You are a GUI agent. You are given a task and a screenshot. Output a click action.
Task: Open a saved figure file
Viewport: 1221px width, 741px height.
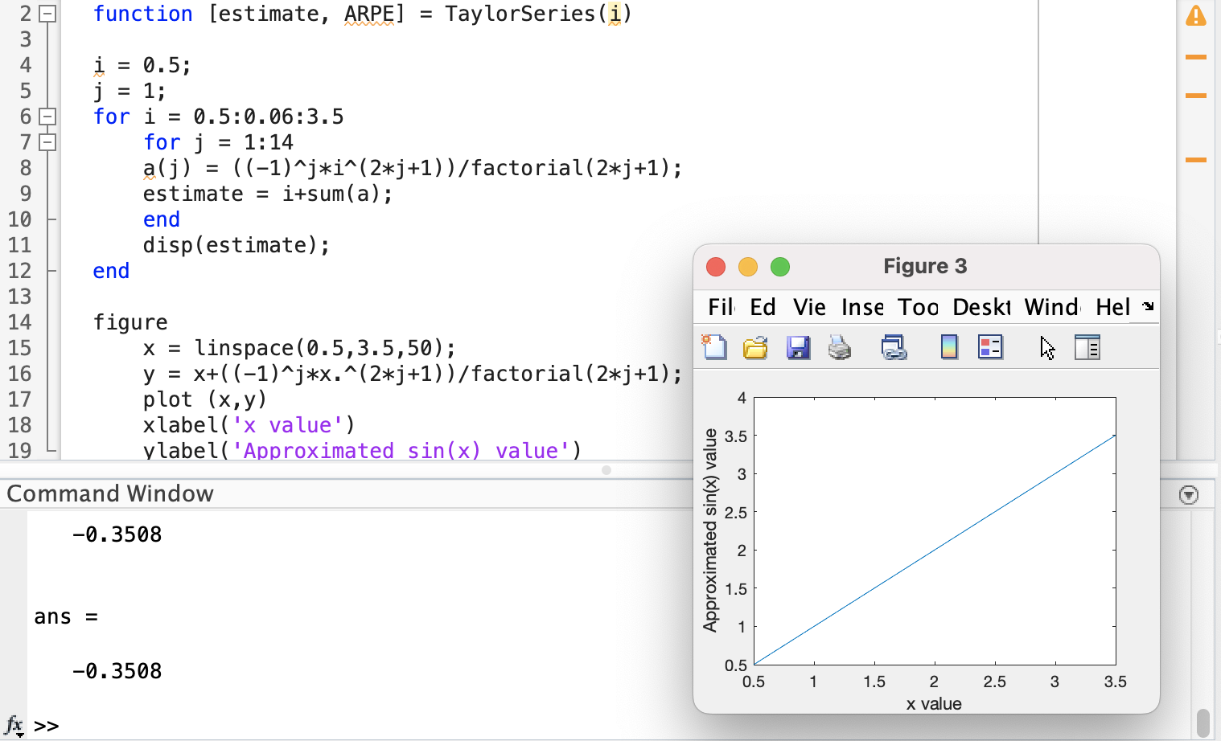[755, 346]
